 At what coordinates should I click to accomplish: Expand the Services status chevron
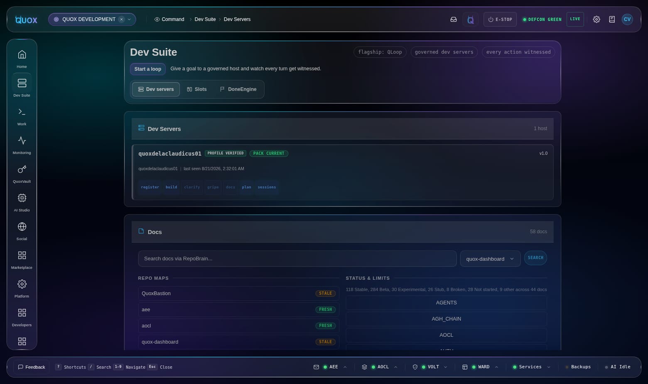(x=549, y=367)
